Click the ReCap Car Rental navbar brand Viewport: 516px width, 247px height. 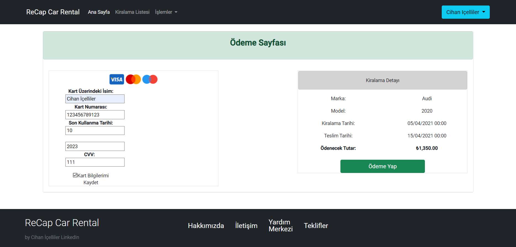point(53,12)
